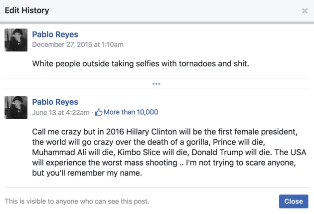This screenshot has width=314, height=214.
Task: Click the June 13 at 4:22am timestamp
Action: click(x=61, y=112)
